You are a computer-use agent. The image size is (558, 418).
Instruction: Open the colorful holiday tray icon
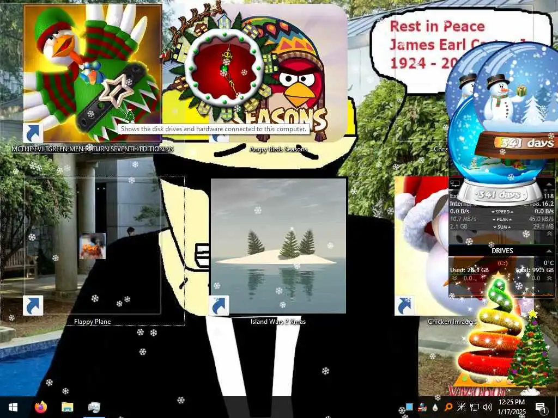422,407
